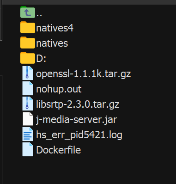Select the 'D:' folder name
Screen dimensions: 176x184
[41, 58]
